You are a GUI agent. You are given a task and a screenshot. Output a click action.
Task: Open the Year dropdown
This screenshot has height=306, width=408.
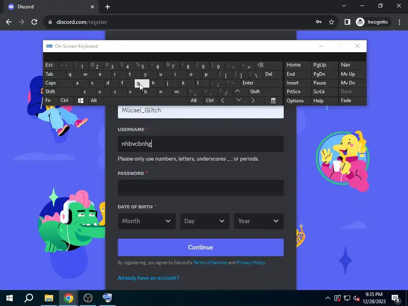[x=259, y=221]
